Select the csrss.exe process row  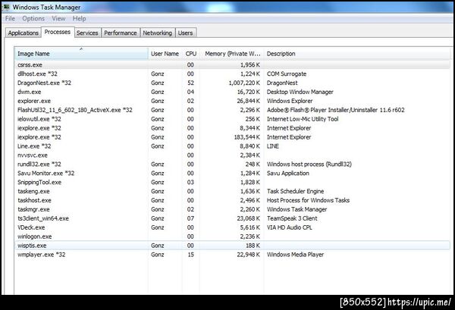233,64
